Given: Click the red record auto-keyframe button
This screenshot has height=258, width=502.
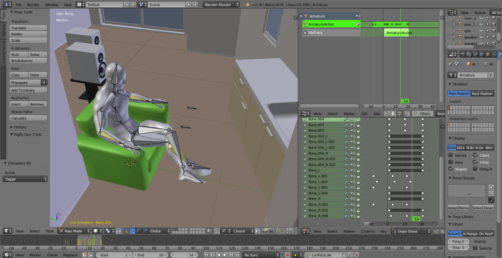Looking at the screenshot, I should tap(287, 255).
